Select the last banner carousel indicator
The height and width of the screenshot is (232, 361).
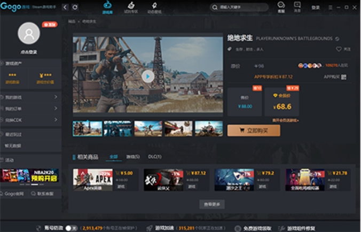(42, 185)
